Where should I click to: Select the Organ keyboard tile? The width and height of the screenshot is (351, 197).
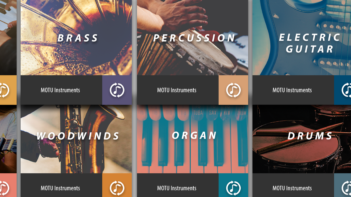coord(192,139)
